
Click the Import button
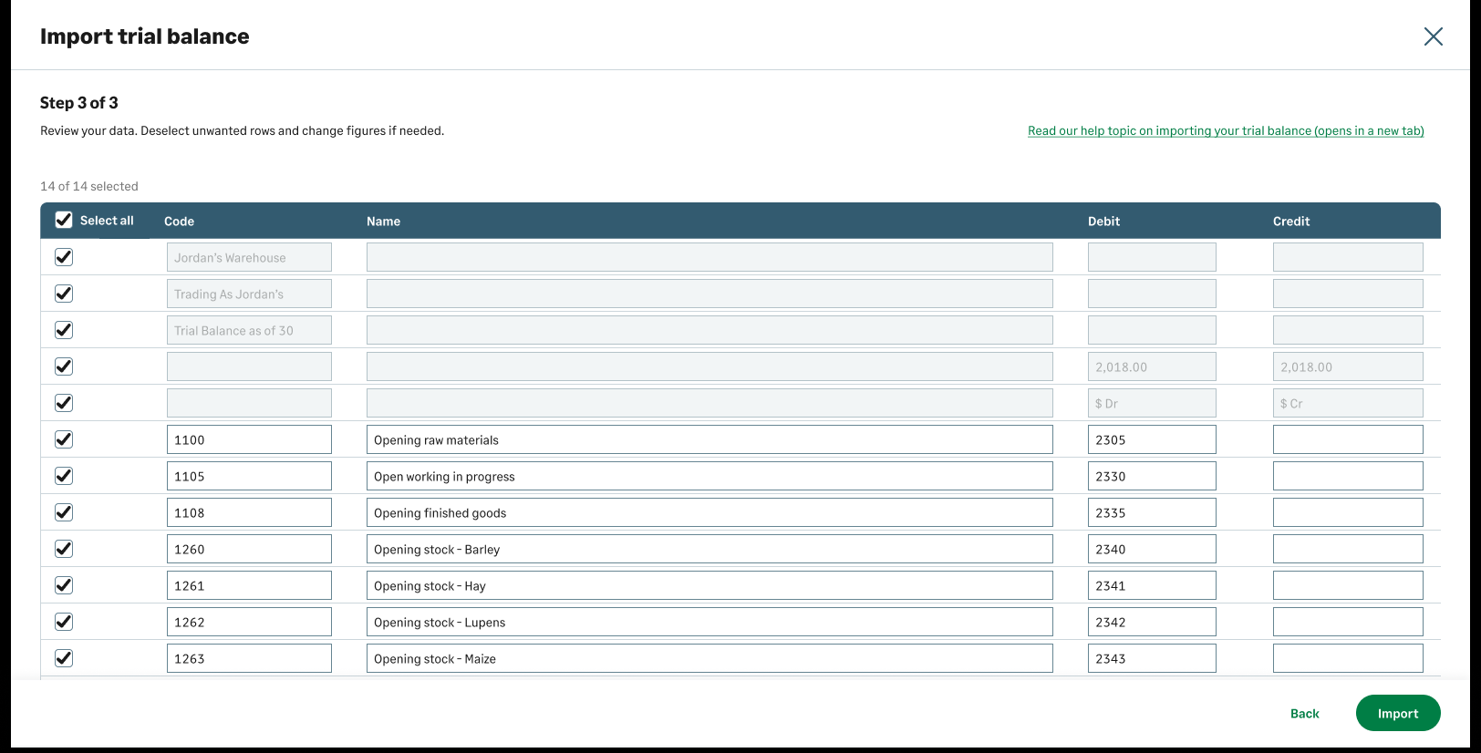(1397, 713)
